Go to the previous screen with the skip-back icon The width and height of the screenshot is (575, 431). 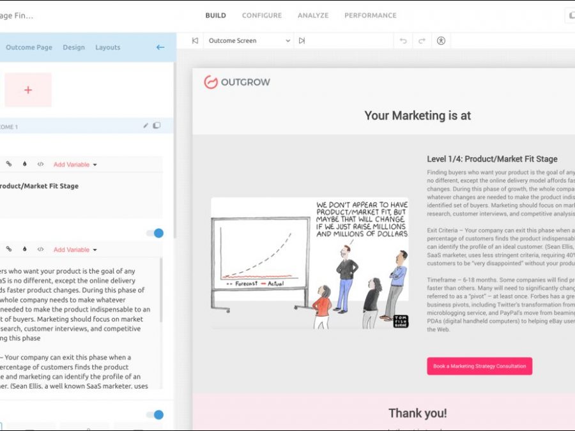click(x=195, y=41)
